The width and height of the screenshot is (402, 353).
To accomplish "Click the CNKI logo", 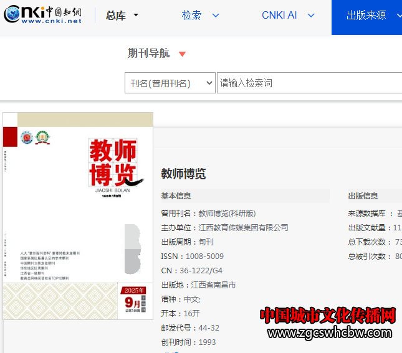I will pyautogui.click(x=44, y=15).
